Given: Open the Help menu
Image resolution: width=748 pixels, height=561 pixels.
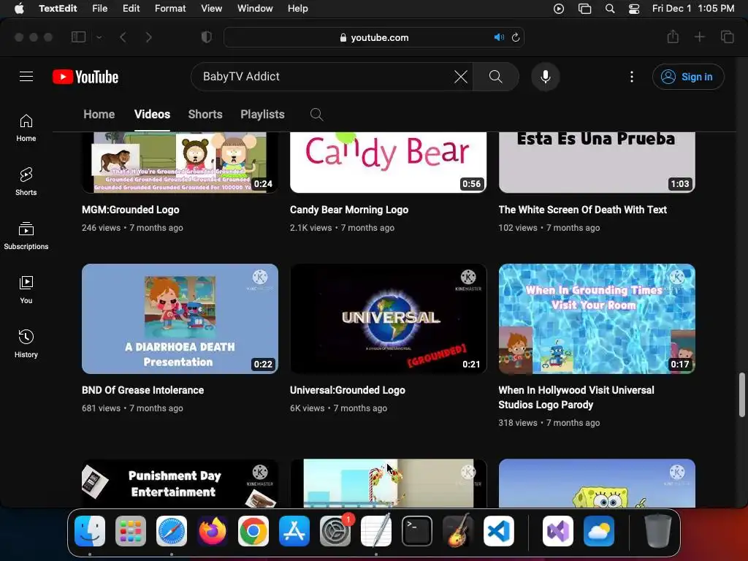Looking at the screenshot, I should (x=298, y=9).
